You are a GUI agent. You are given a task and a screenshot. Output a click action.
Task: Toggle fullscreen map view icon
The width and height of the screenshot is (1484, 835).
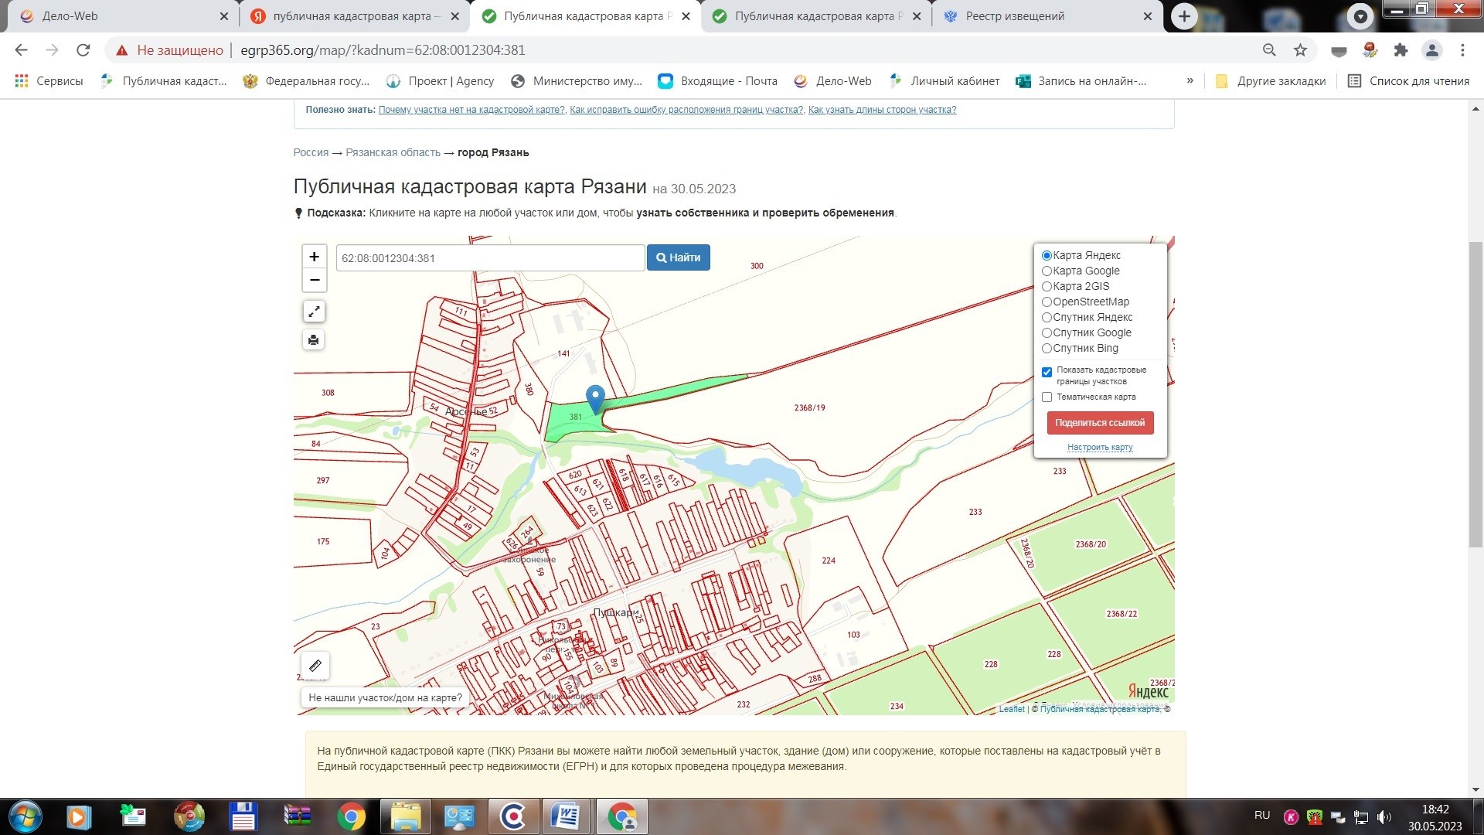tap(314, 312)
